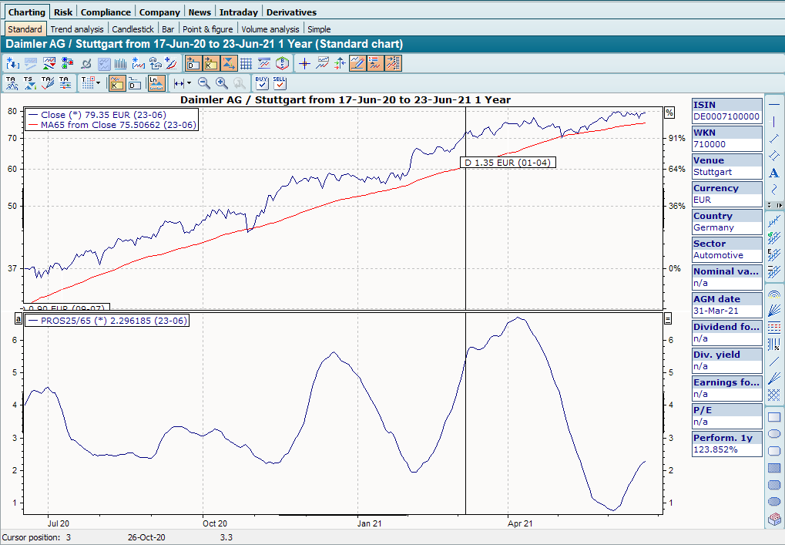Open the horizontal zoom range dropdown

pyautogui.click(x=188, y=82)
